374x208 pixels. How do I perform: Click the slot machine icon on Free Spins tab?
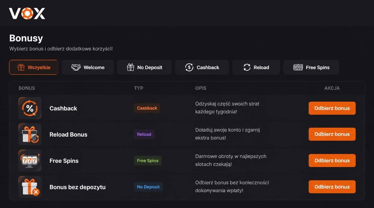pos(298,67)
